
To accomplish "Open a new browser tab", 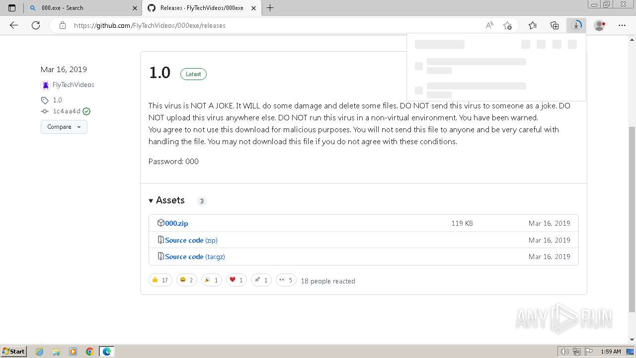I will coord(270,8).
